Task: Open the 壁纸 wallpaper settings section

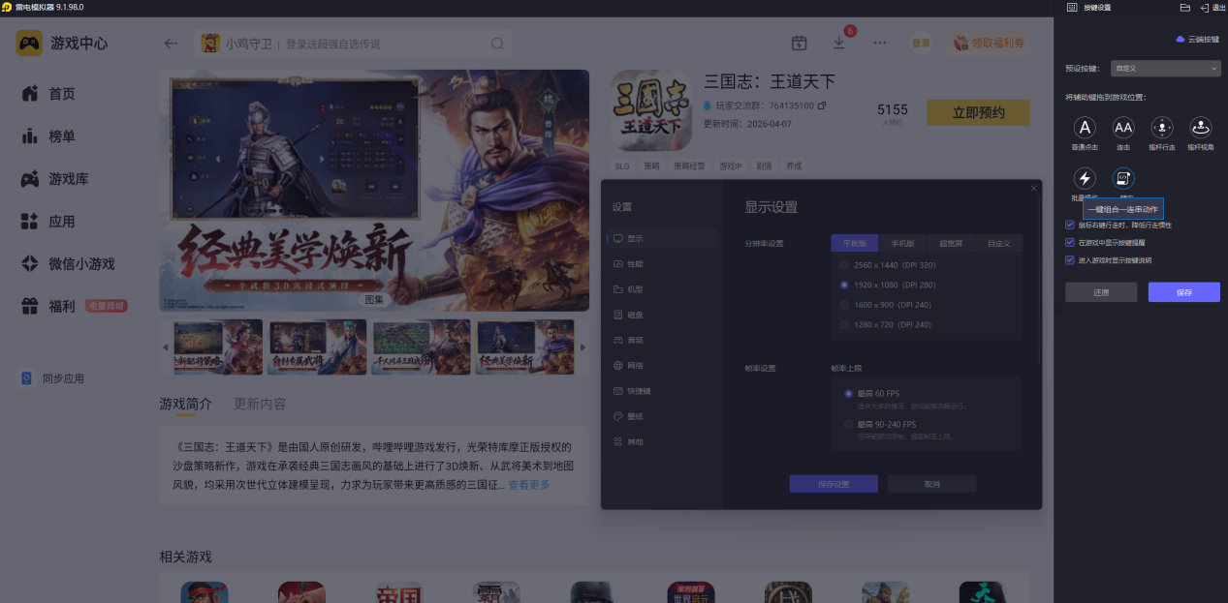Action: (662, 416)
